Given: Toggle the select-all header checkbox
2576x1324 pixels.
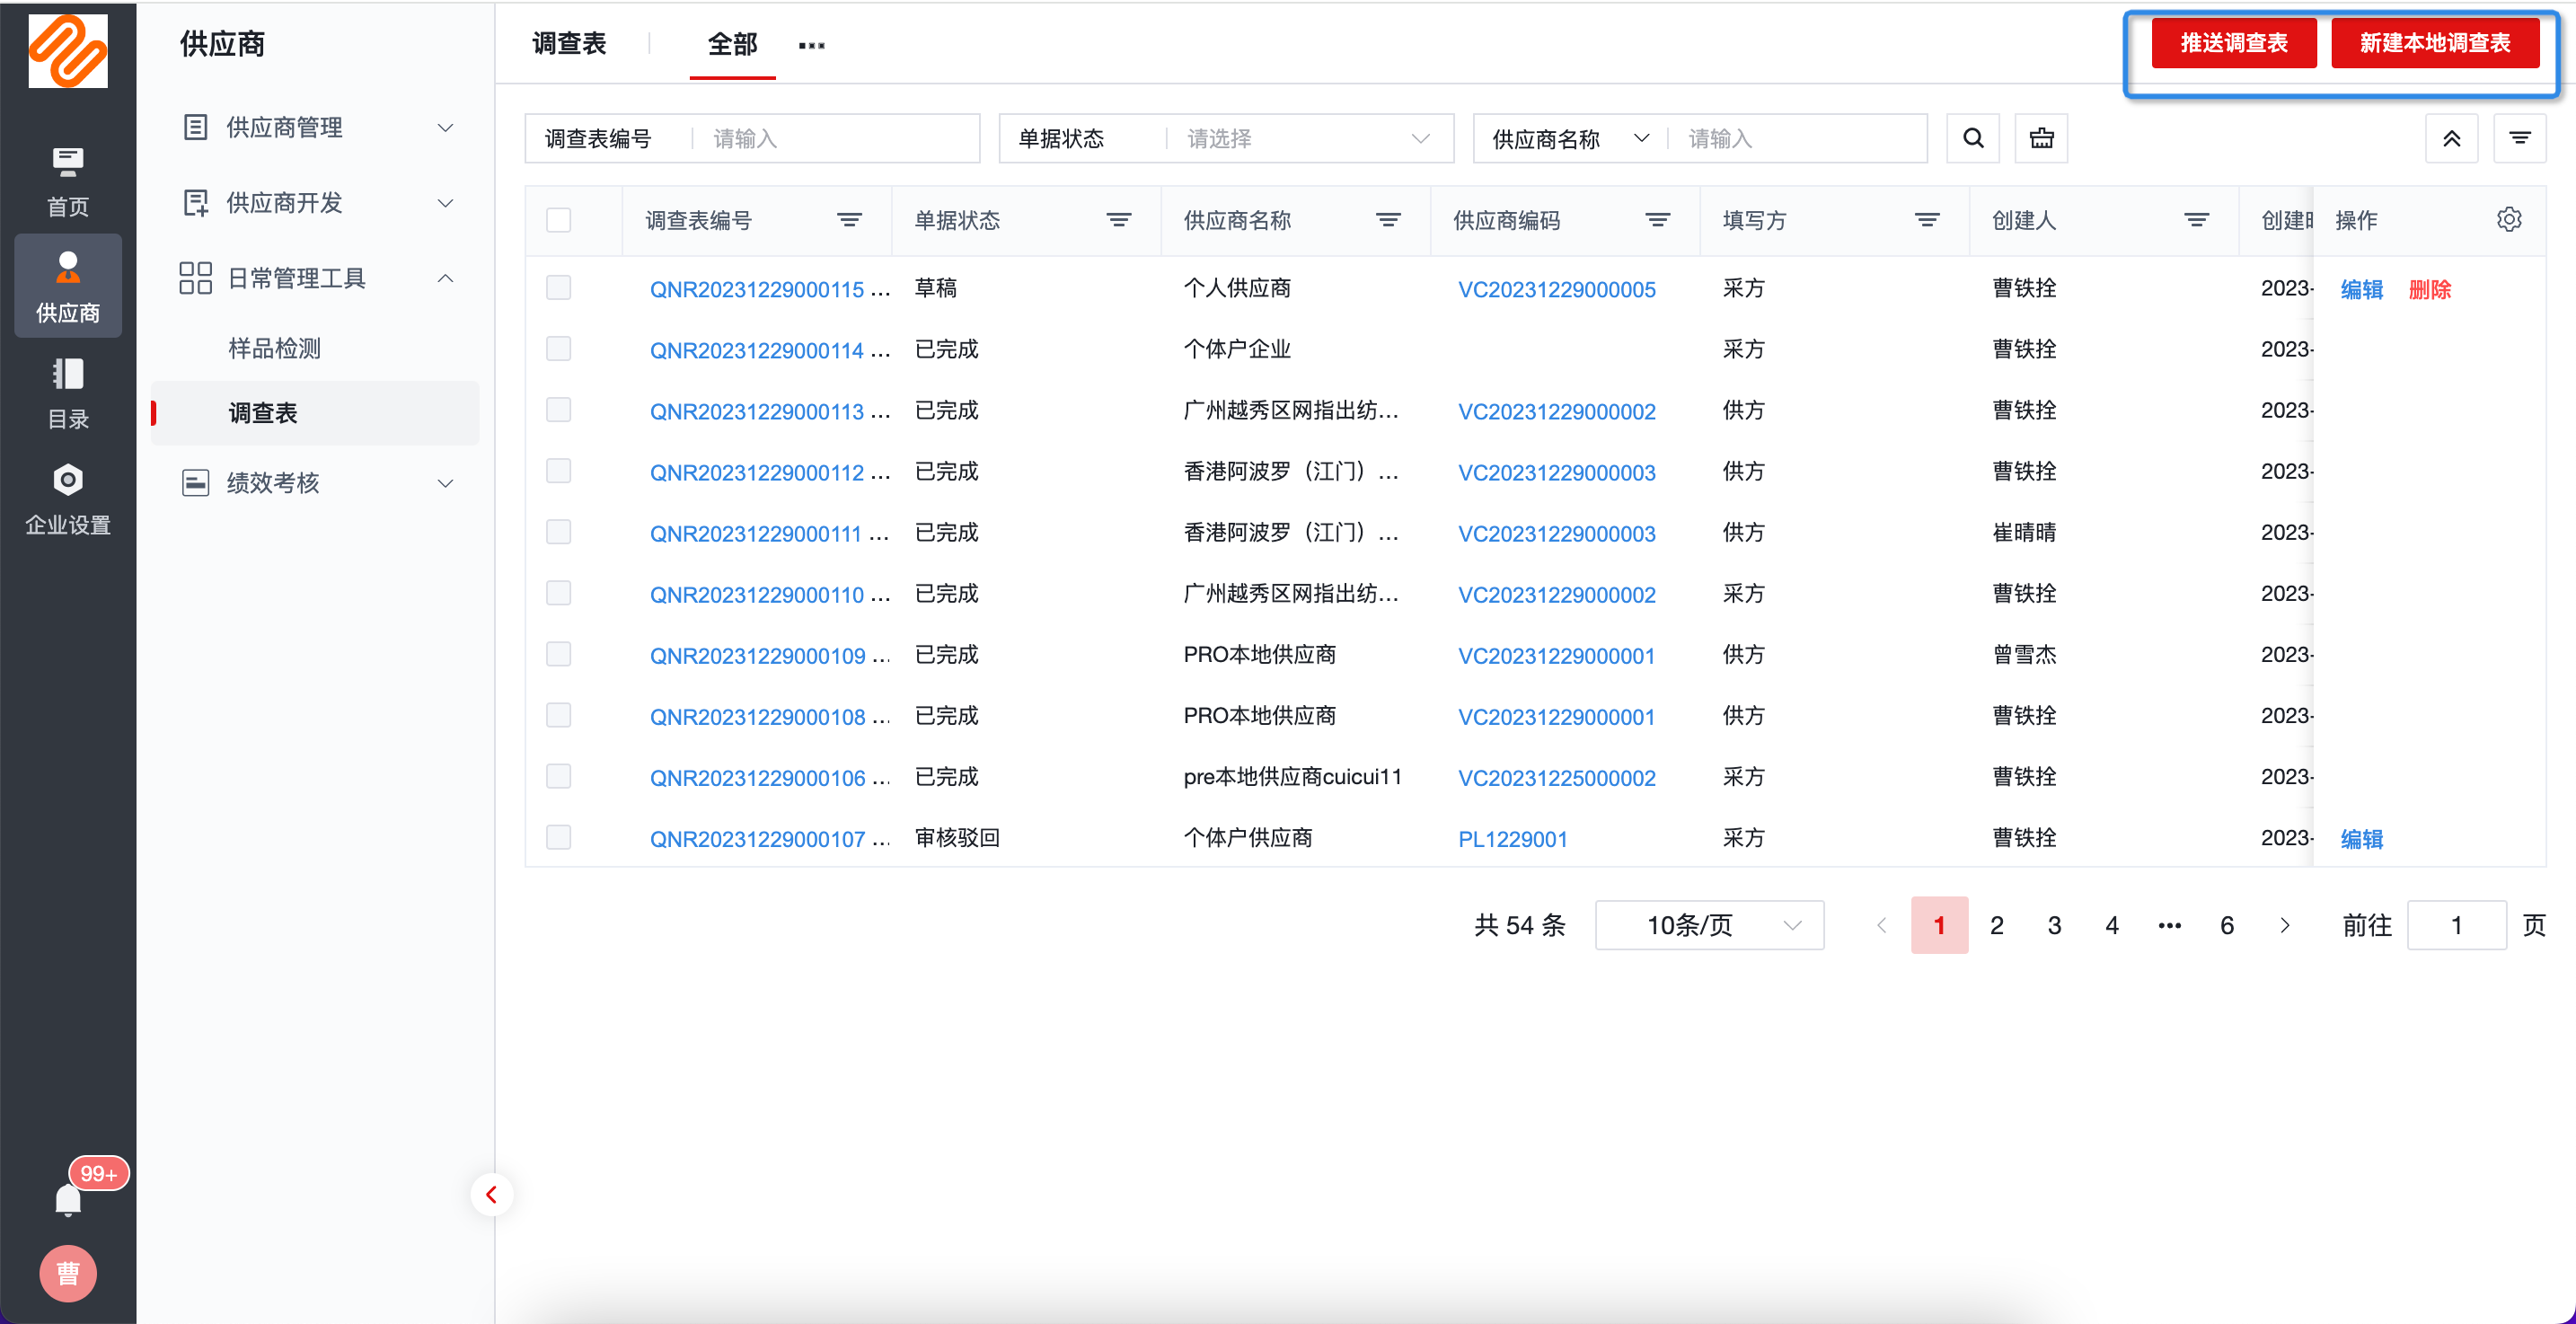Looking at the screenshot, I should pyautogui.click(x=559, y=220).
